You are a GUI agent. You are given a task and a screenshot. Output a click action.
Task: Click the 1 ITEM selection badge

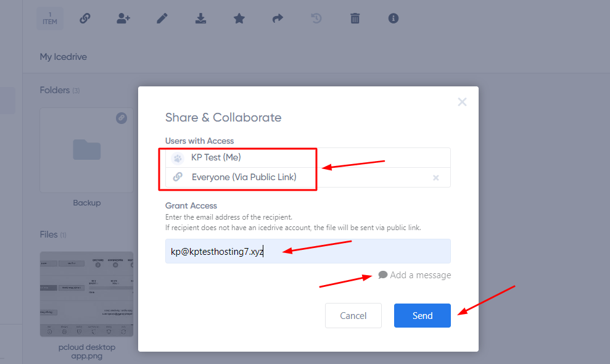50,19
